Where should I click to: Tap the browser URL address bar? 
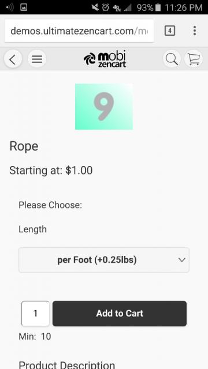[79, 31]
